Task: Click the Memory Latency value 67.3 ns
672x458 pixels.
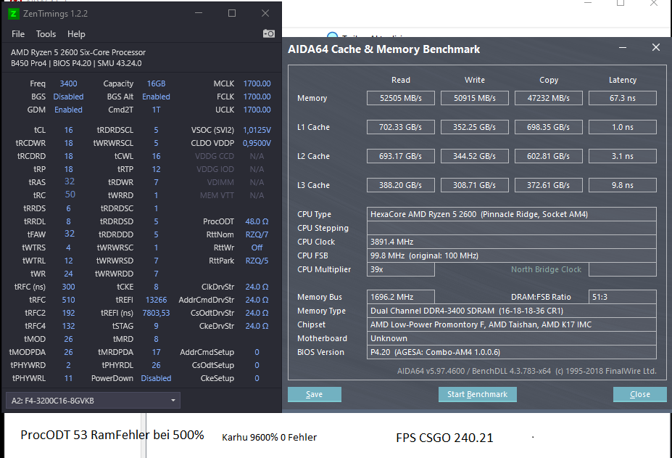Action: coord(622,98)
